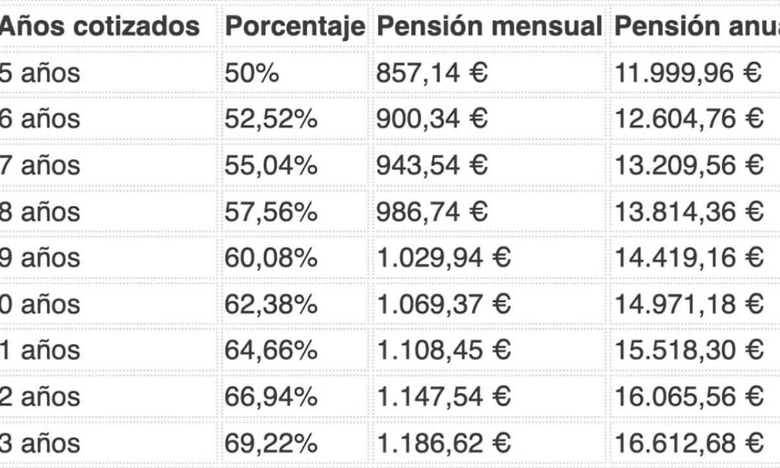
Task: Select the 62,38% percentage cell
Action: (271, 304)
